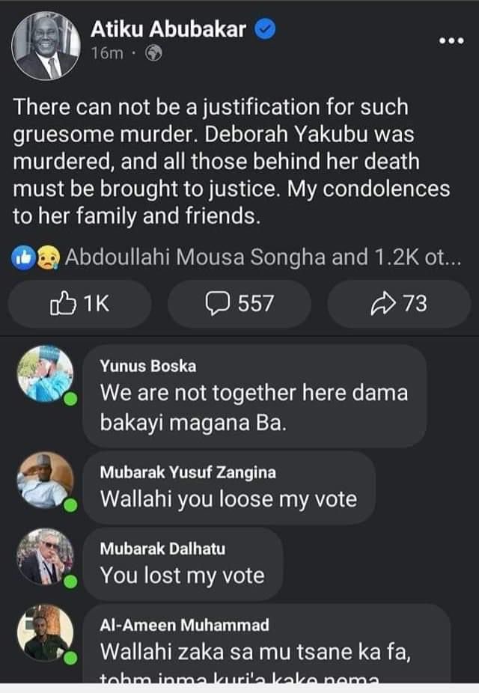Open the three-dots post options menu
479x693 pixels.
click(451, 40)
